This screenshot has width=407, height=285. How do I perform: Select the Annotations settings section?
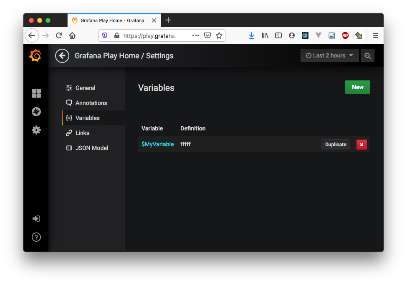tap(94, 103)
